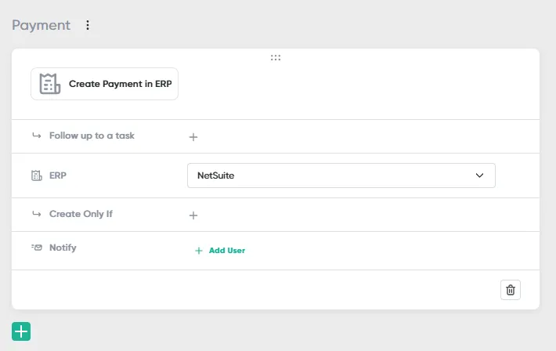Click the Create Only If label
Viewport: 556px width, 351px height.
tap(81, 214)
